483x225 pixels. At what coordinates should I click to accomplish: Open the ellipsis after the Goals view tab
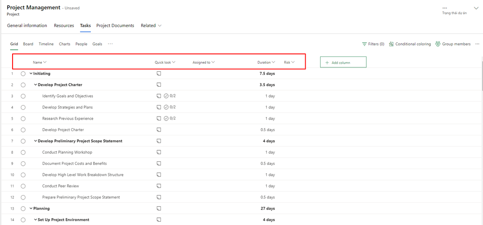[110, 44]
